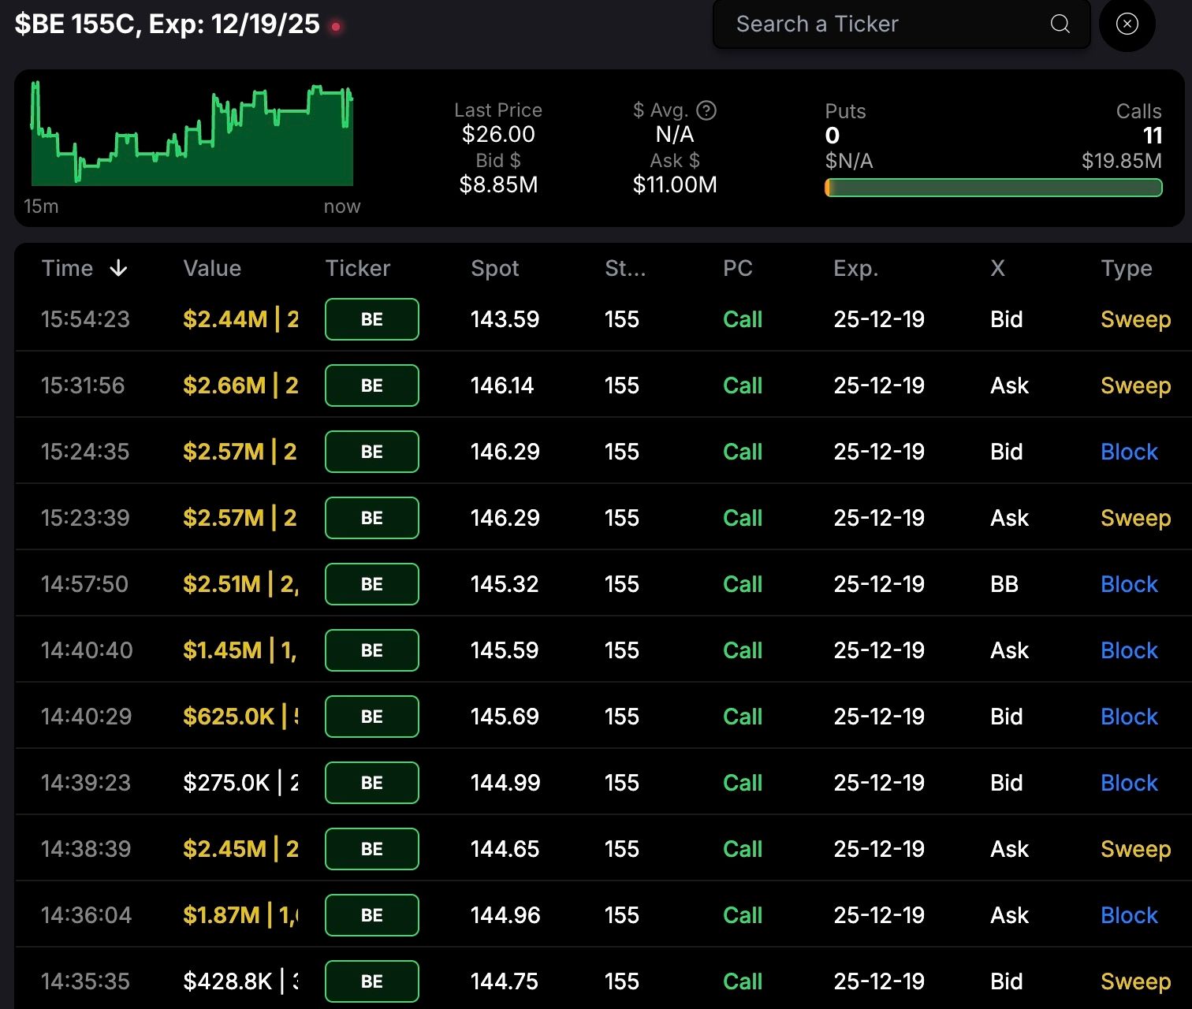Viewport: 1192px width, 1009px height.
Task: Sort by the Value column header
Action: [x=212, y=269]
